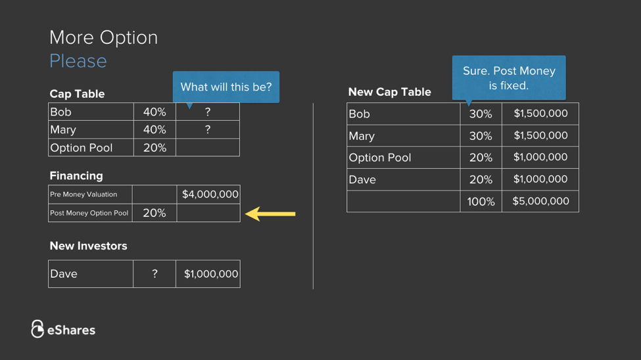Viewport: 641px width, 360px height.
Task: Click the "What will this be?" callout
Action: (226, 87)
